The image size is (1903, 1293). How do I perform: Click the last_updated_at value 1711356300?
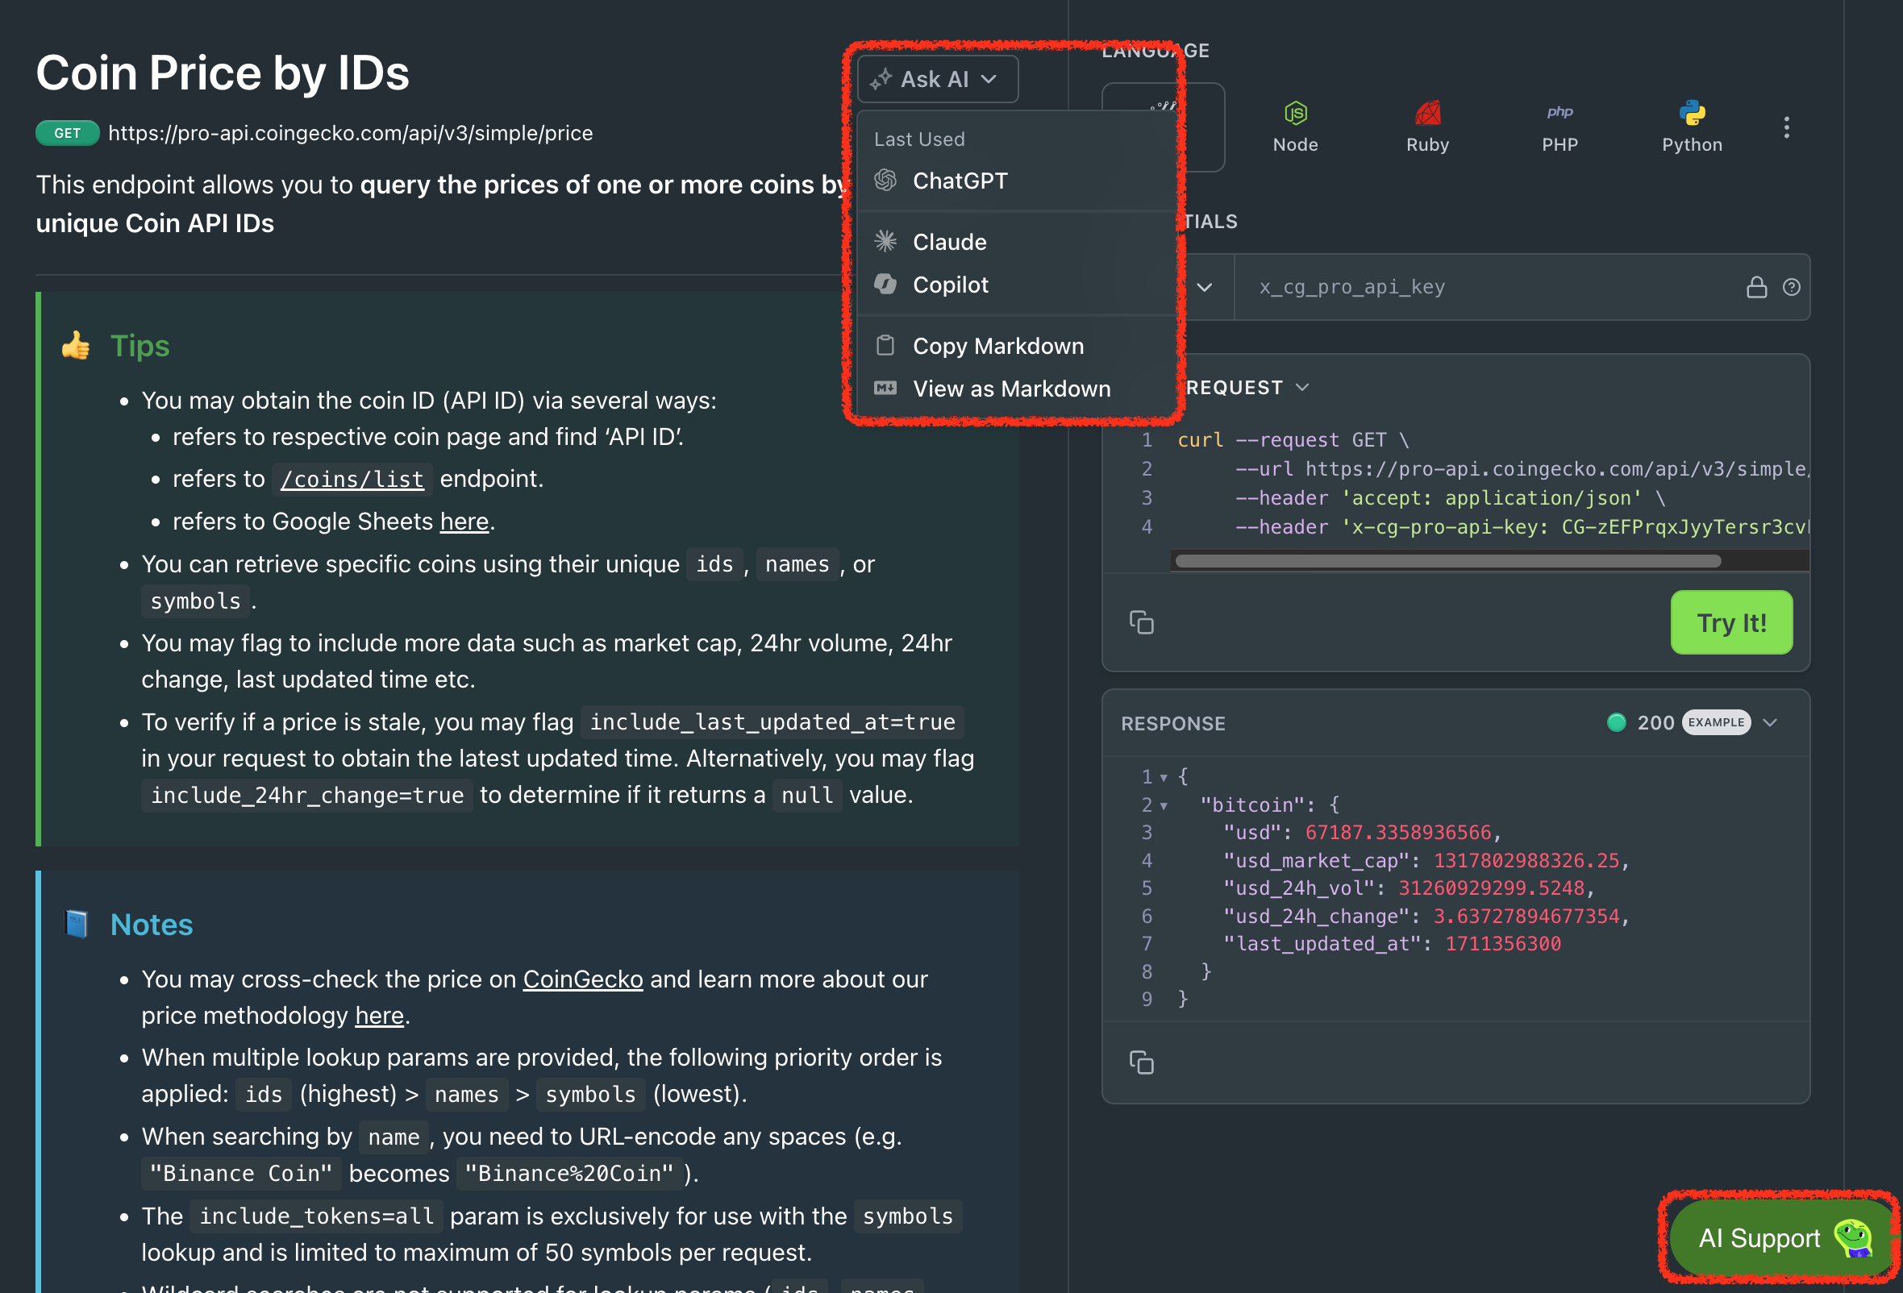(x=1502, y=944)
